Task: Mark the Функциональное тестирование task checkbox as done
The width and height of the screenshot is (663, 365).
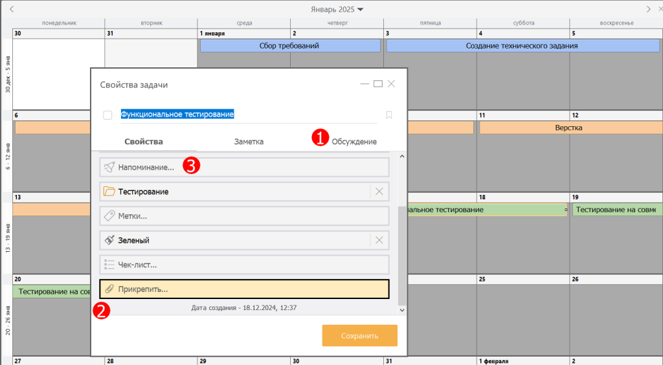Action: tap(107, 115)
